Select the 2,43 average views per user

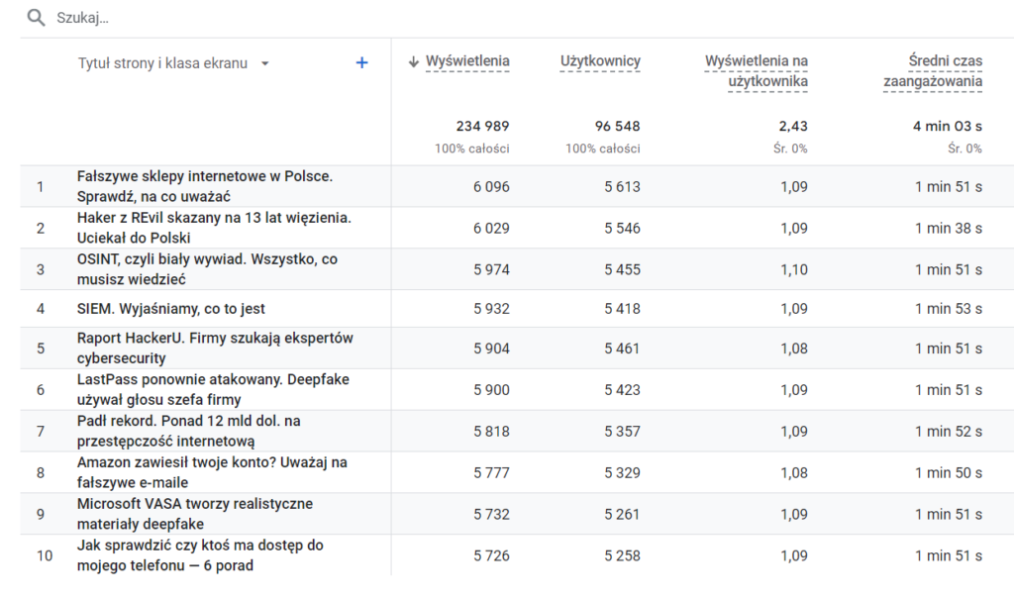pyautogui.click(x=793, y=126)
